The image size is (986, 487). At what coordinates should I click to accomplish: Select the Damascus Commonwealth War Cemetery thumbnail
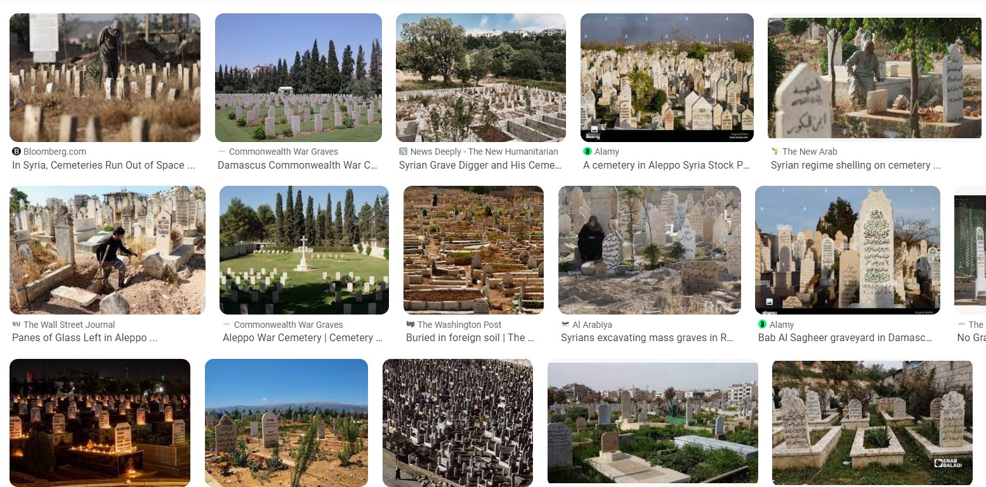(298, 77)
